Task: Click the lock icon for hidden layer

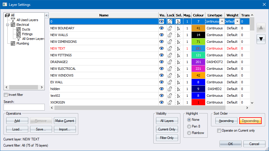Action: point(170,89)
